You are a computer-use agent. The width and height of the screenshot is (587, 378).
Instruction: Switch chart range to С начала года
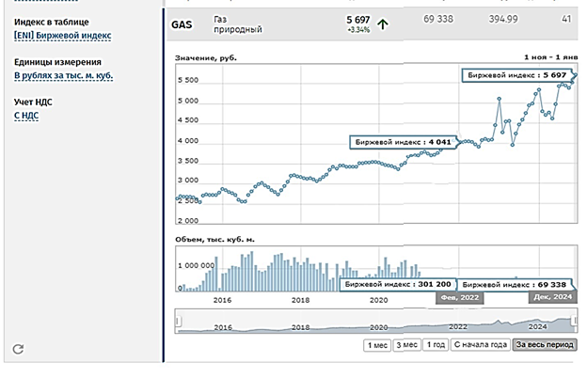[x=480, y=345]
